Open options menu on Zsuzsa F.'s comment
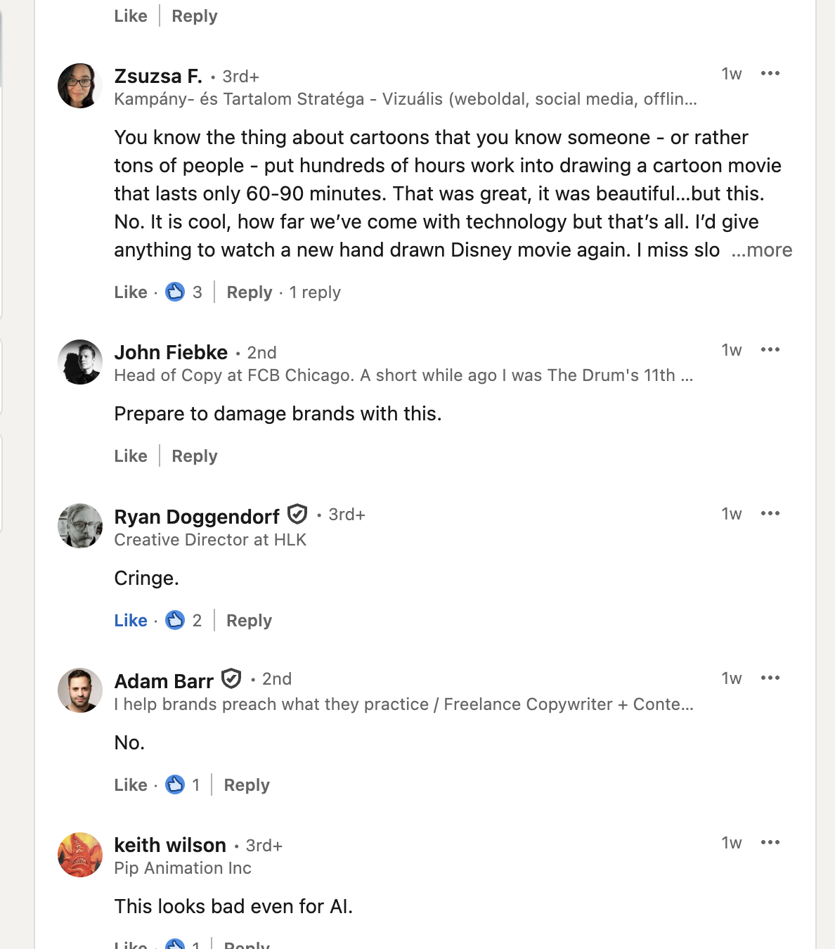Viewport: 835px width, 949px height. pyautogui.click(x=770, y=74)
